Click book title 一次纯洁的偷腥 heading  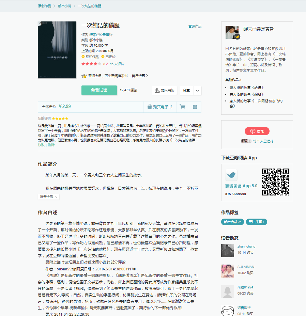pos(101,26)
